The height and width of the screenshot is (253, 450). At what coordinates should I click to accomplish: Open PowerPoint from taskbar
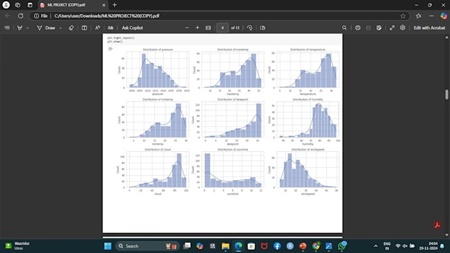coord(303,246)
